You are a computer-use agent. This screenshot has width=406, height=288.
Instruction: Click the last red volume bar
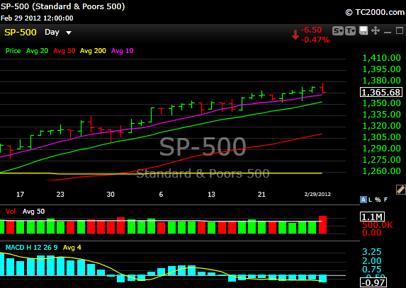click(x=322, y=224)
